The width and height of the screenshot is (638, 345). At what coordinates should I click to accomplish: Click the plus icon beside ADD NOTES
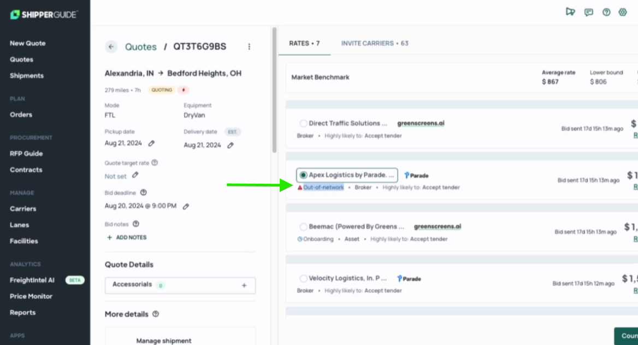tap(109, 237)
